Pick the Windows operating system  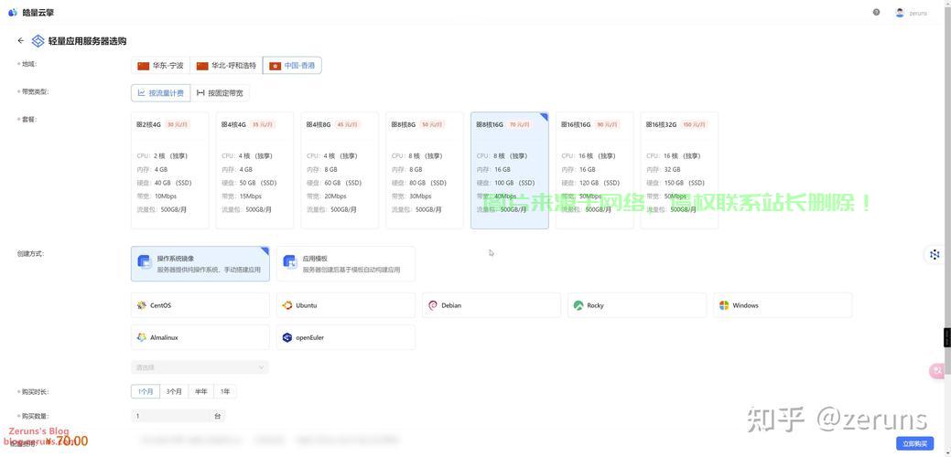coord(783,305)
